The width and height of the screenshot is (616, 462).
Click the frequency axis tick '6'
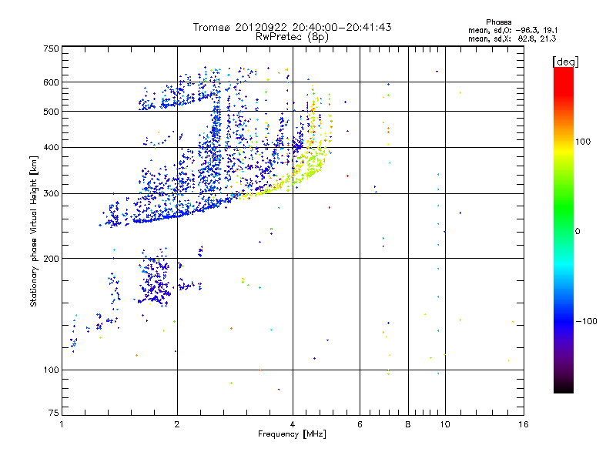pos(360,424)
